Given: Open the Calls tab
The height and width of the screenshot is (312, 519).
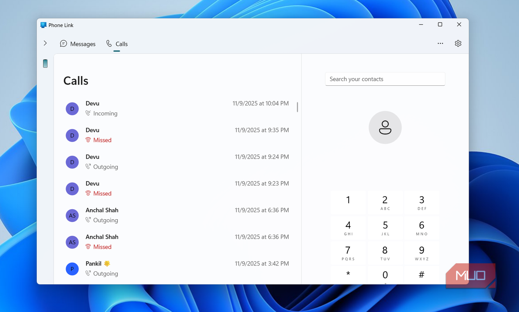Looking at the screenshot, I should [117, 44].
